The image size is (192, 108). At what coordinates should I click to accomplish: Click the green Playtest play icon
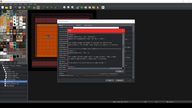click(x=103, y=7)
